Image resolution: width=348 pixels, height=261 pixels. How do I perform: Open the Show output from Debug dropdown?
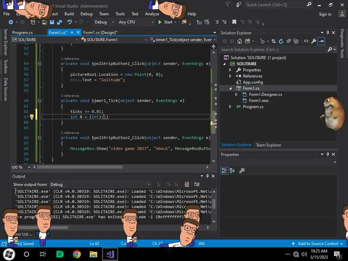pyautogui.click(x=100, y=185)
